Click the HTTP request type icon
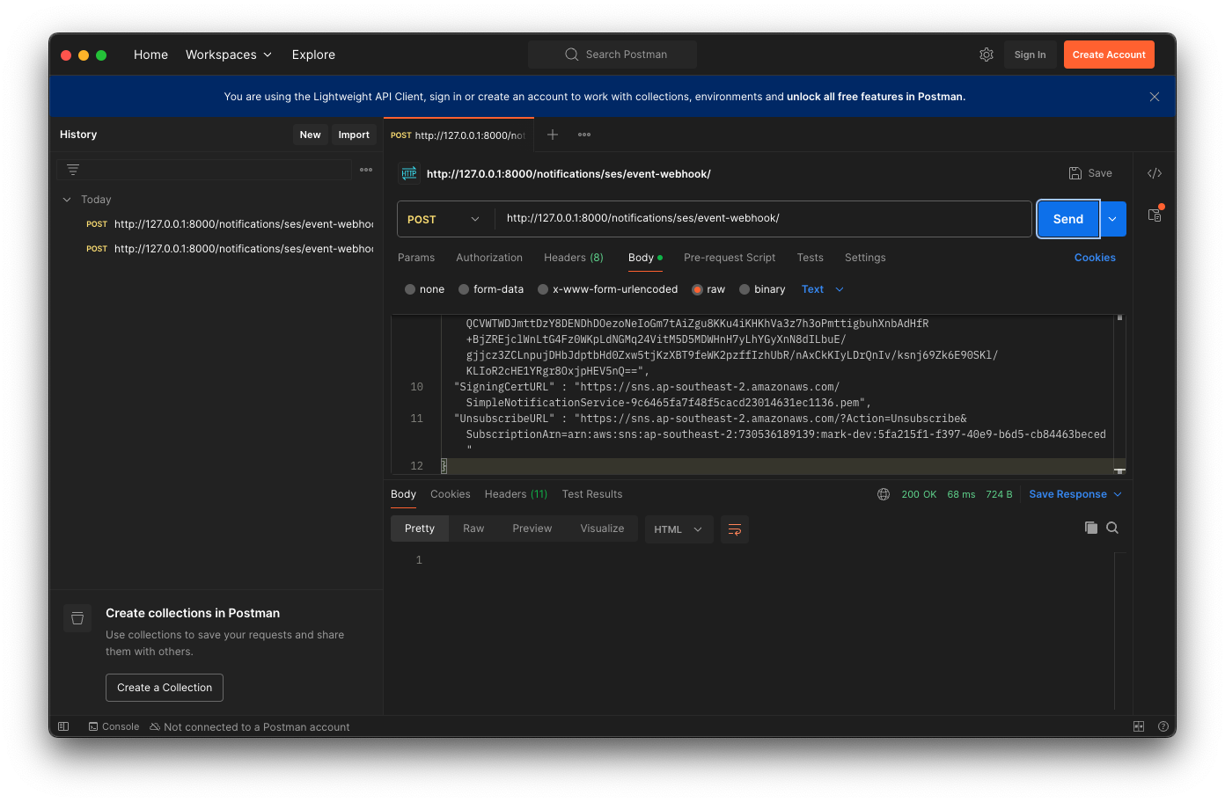This screenshot has width=1225, height=802. pyautogui.click(x=409, y=173)
